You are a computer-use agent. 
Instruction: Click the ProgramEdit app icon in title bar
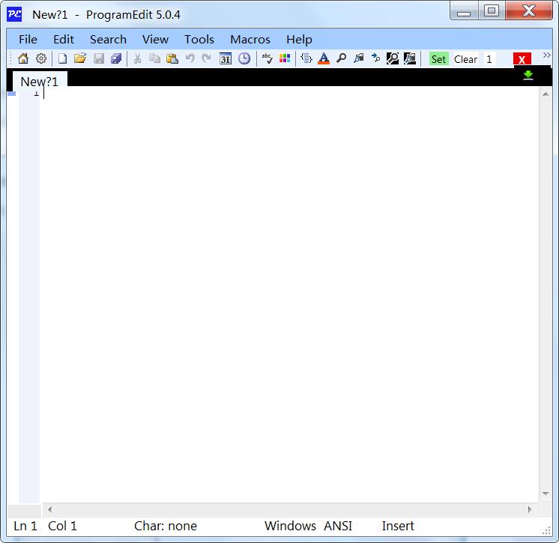coord(14,14)
